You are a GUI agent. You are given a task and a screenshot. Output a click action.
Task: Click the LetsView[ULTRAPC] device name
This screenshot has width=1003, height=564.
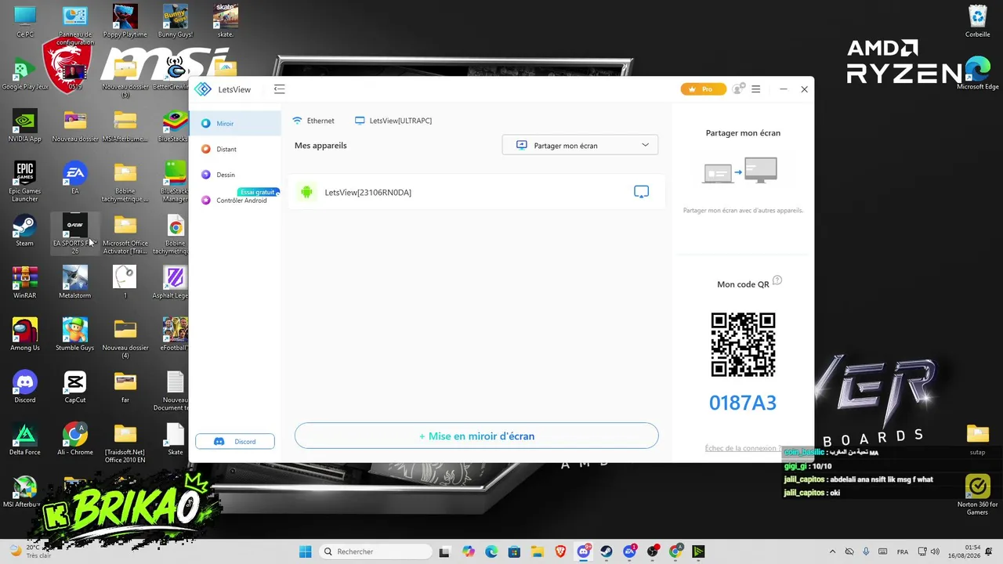pos(393,121)
